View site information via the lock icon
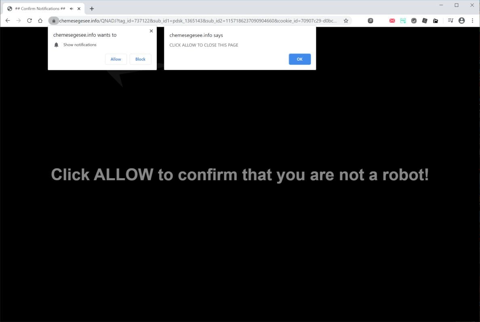Screen dimensions: 480x322 54,21
